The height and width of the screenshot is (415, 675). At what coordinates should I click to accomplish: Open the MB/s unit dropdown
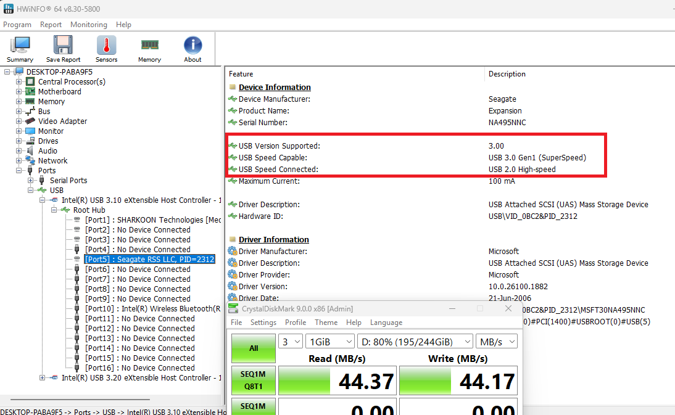(496, 342)
